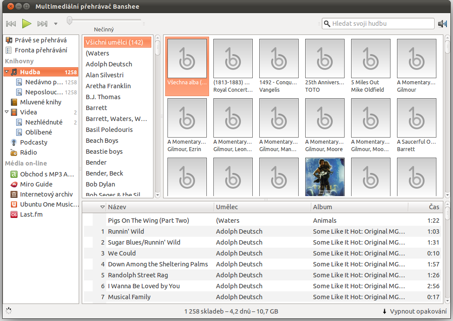Select track 'Sugar Blues/Runnin' Wild'

(x=262, y=242)
